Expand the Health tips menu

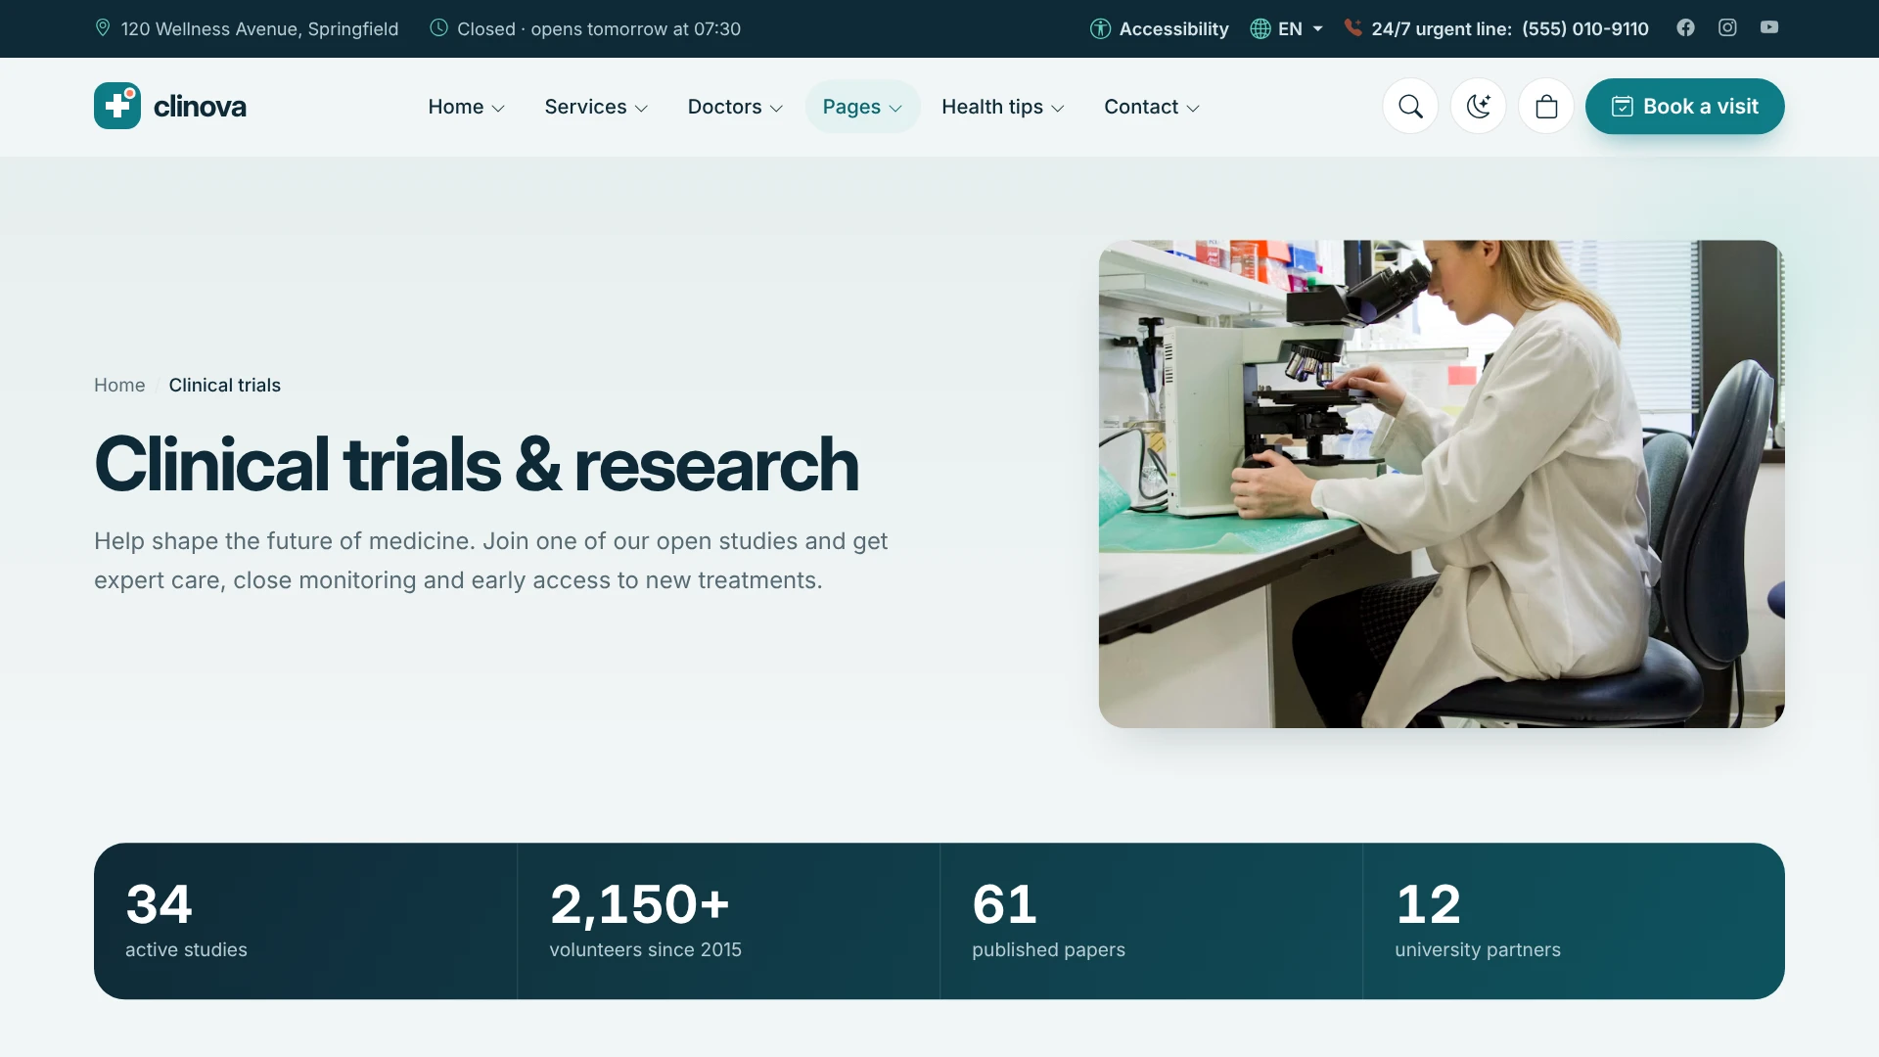(x=1002, y=107)
